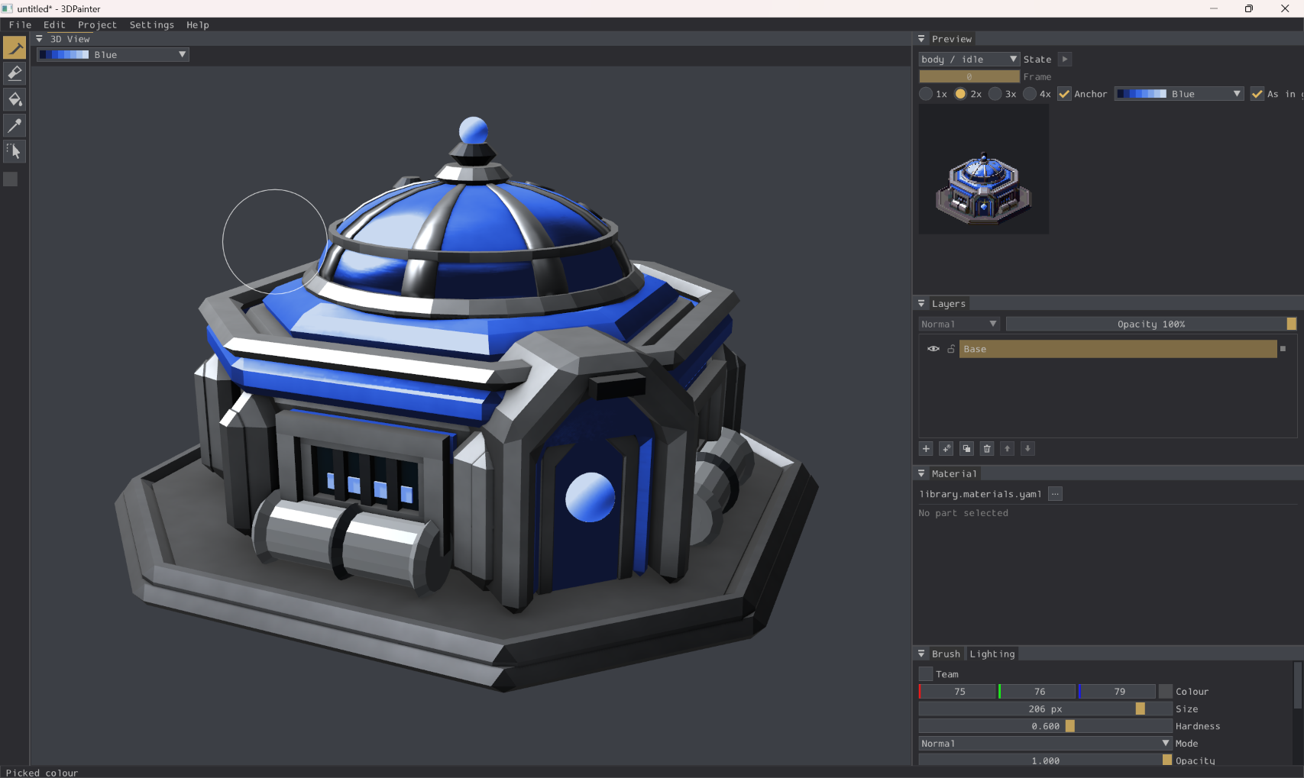1304x778 pixels.
Task: Select 2x preview zoom
Action: [960, 94]
